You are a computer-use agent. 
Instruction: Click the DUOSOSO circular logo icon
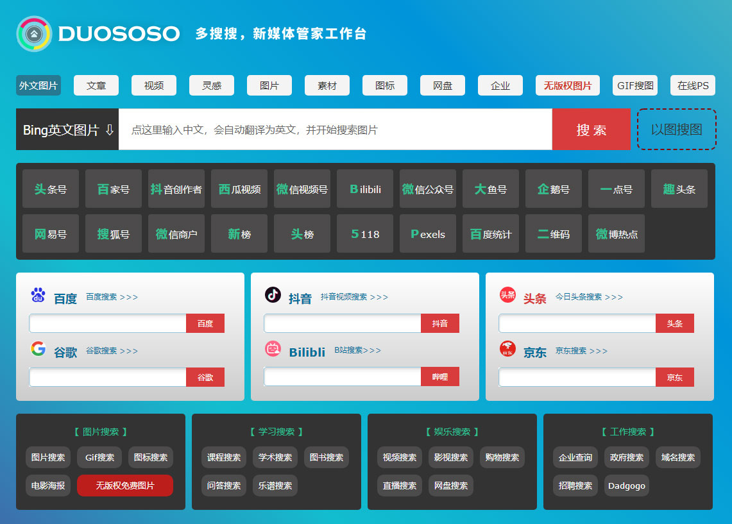[x=34, y=33]
